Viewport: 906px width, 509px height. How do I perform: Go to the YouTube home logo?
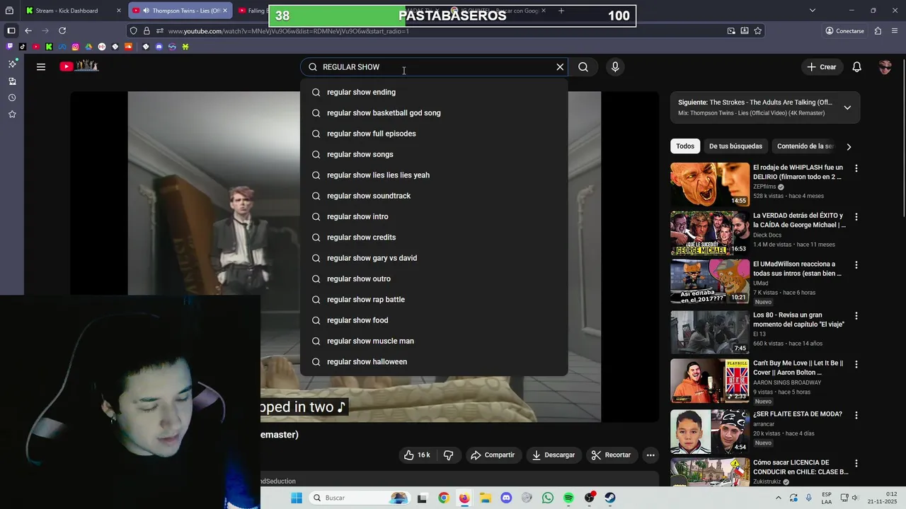[x=79, y=66]
